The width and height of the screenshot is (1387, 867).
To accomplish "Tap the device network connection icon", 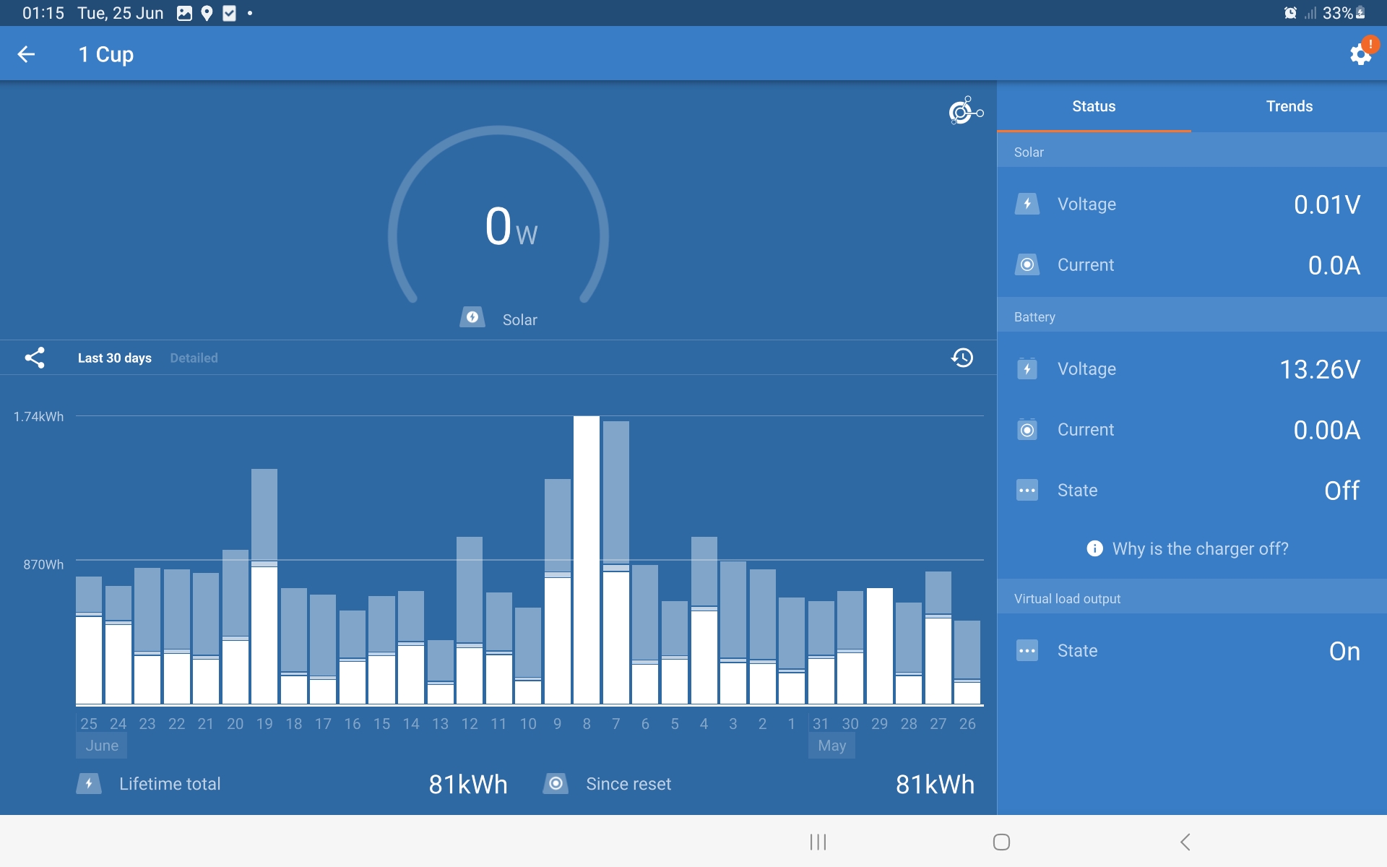I will click(965, 111).
